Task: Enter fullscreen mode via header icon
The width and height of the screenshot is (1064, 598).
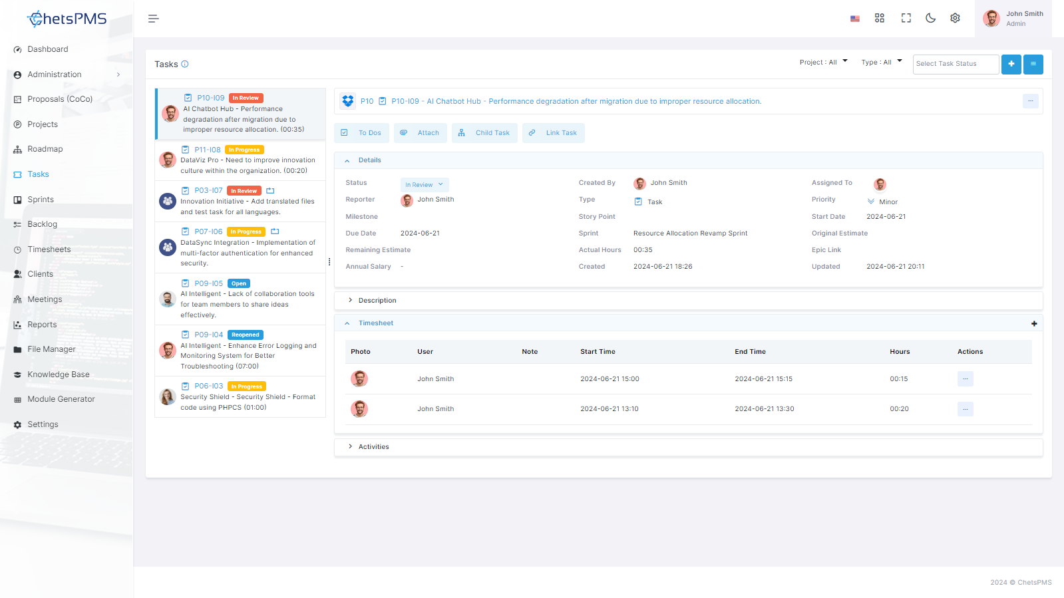Action: point(906,18)
